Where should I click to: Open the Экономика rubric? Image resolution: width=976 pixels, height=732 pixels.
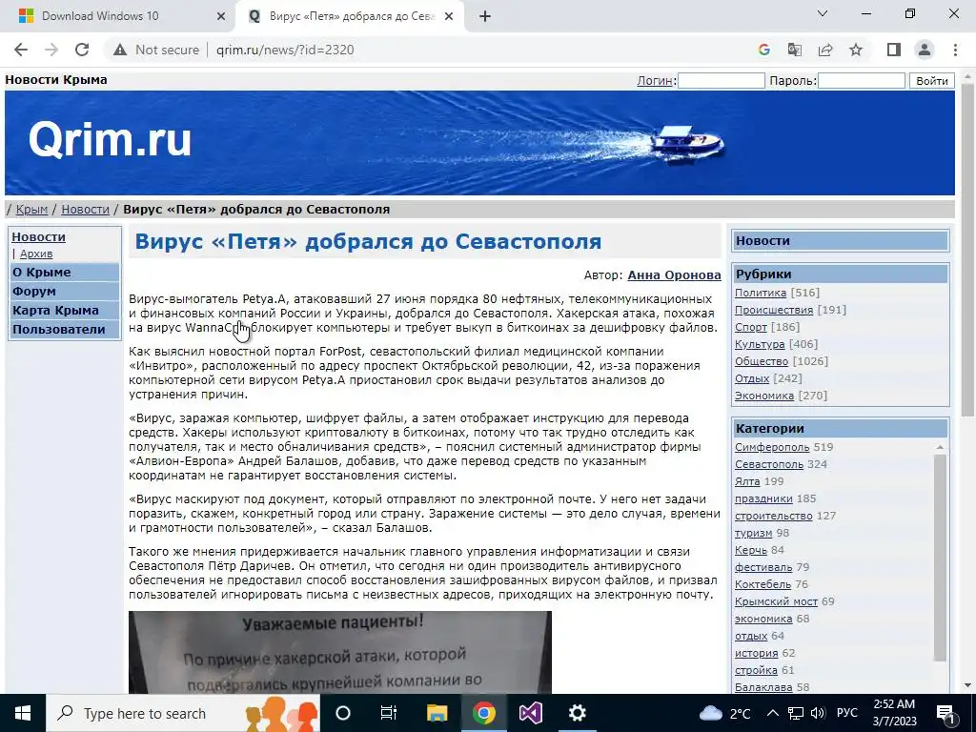click(764, 396)
